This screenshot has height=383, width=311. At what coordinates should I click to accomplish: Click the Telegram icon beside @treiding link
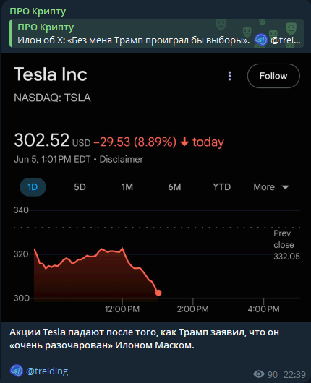point(17,371)
